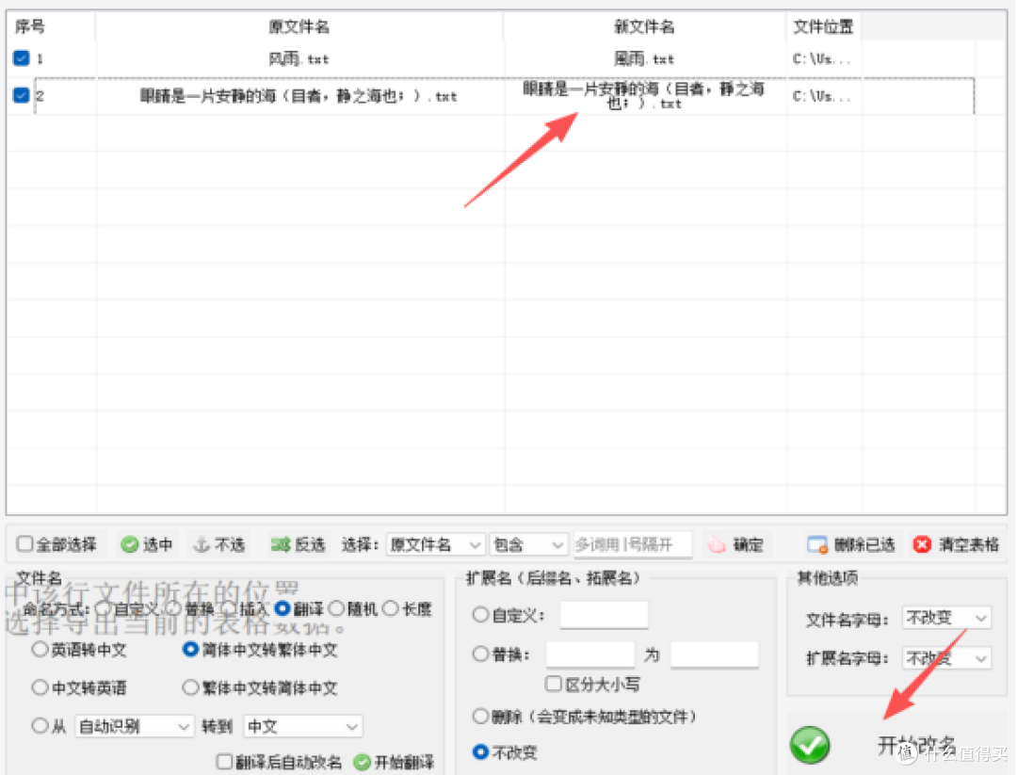Screen dimensions: 1017x775
Task: Select the 从 language radio button
Action: (40, 725)
